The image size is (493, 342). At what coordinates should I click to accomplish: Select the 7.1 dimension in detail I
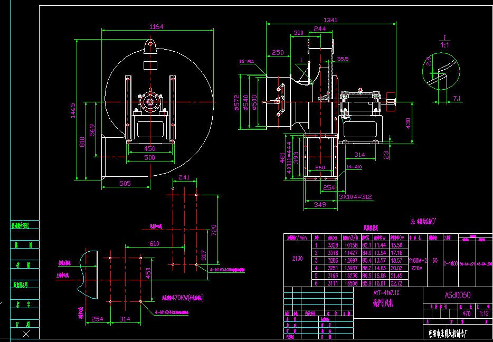(x=457, y=99)
